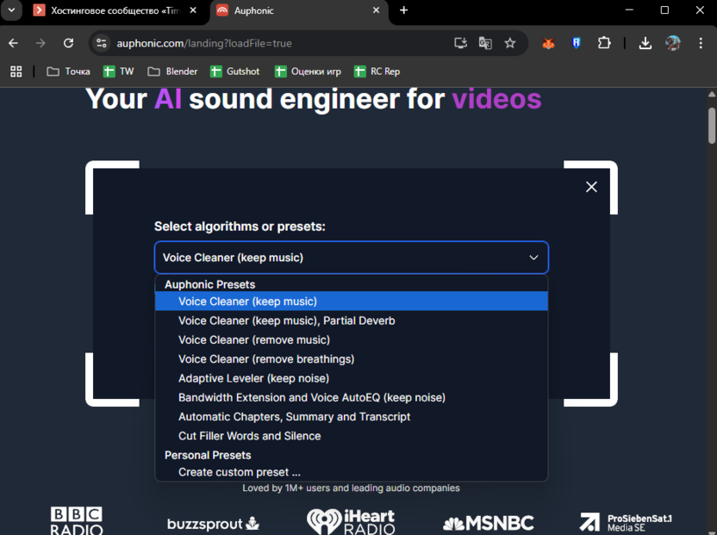Open the profile avatar menu

(673, 43)
